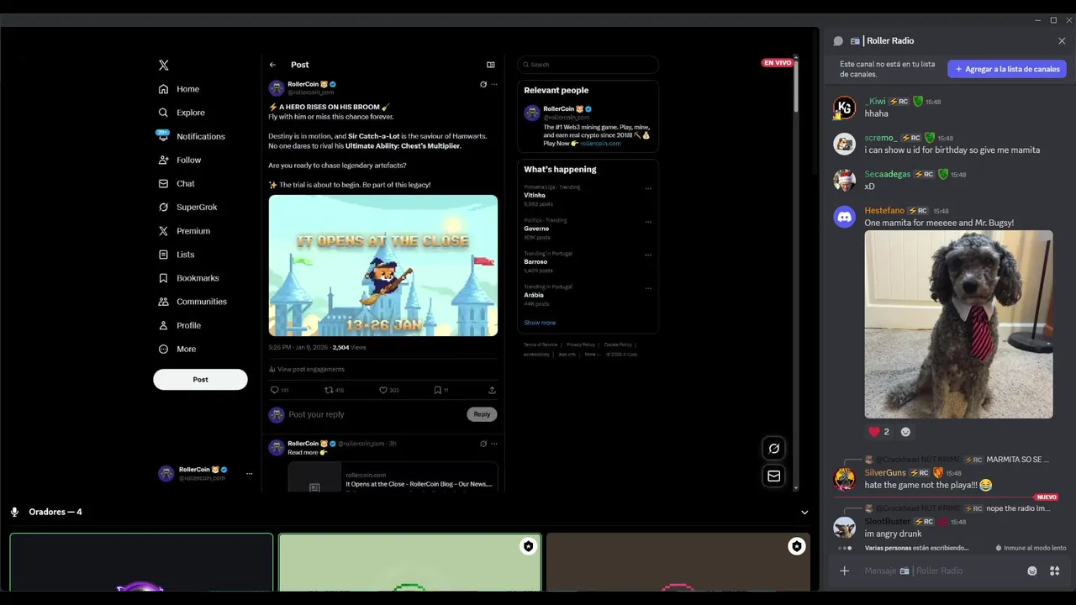
Task: Click the floating Grok button
Action: click(774, 449)
